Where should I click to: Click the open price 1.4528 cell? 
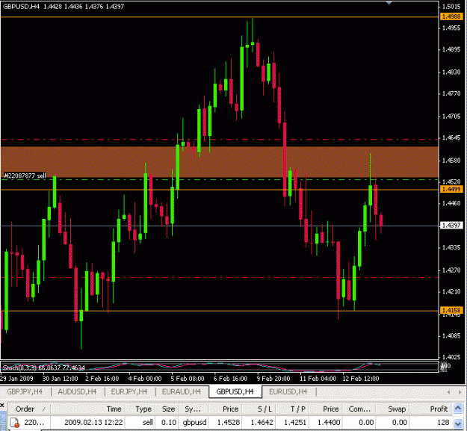tap(228, 422)
